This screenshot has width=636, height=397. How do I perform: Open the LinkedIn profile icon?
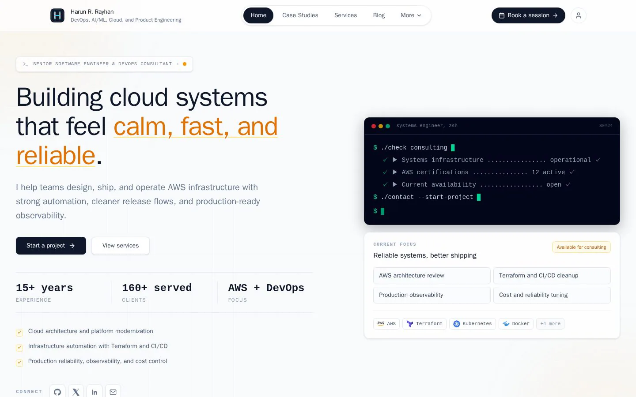[95, 392]
